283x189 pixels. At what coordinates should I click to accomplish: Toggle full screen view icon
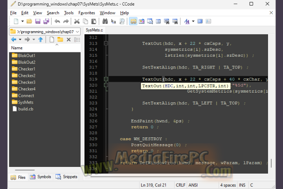(x=200, y=21)
